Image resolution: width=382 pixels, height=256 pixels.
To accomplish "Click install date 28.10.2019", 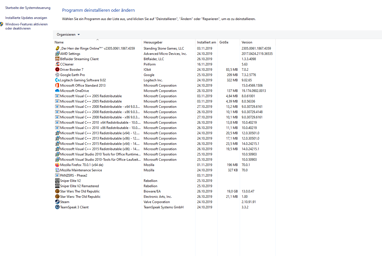I will coord(205,91).
